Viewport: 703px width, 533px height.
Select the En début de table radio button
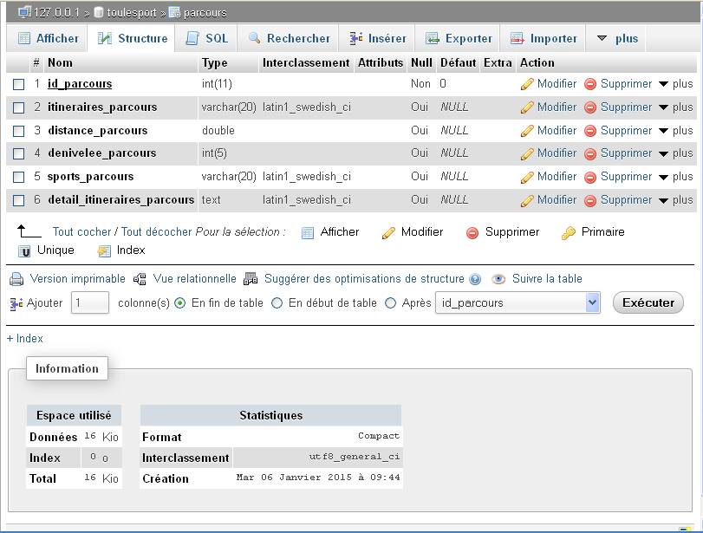coord(278,302)
